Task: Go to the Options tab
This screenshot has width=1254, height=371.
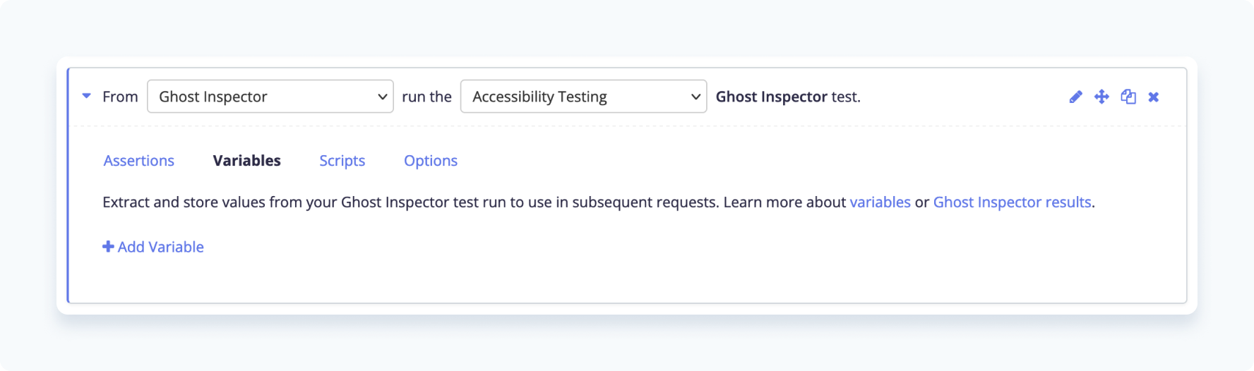Action: coord(430,161)
